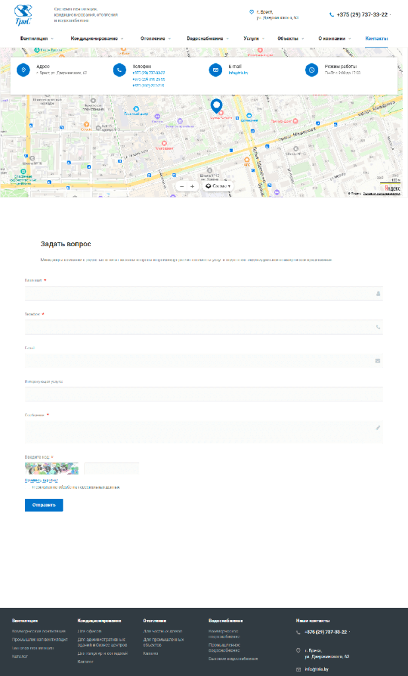
Task: Click the captcha image
Action: [x=51, y=468]
